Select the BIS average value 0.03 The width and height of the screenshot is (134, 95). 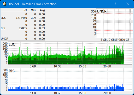coord(42,28)
